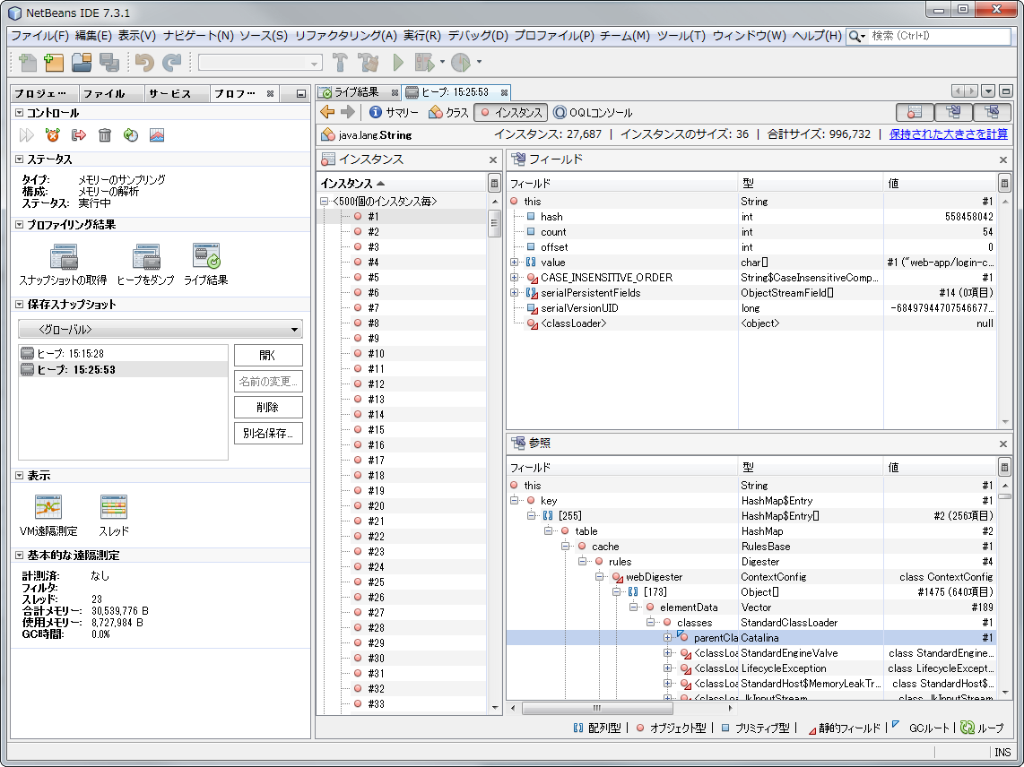The height and width of the screenshot is (767, 1024).
Task: Sort by インスタンス column header
Action: pos(402,184)
